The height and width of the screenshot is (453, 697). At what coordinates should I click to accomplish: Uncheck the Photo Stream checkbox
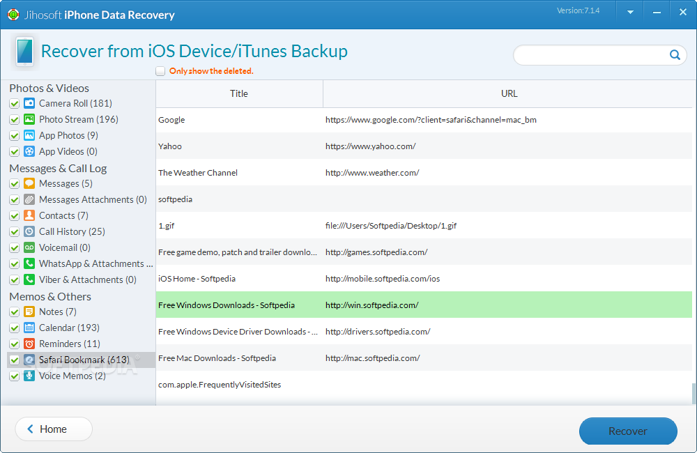[14, 120]
